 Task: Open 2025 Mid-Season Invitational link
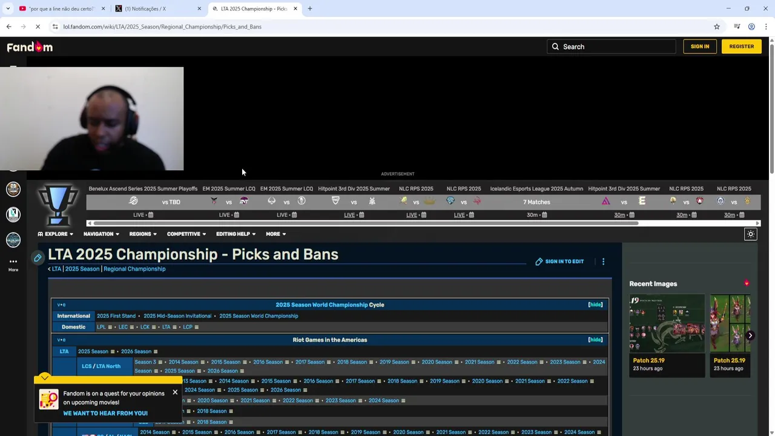pyautogui.click(x=177, y=316)
